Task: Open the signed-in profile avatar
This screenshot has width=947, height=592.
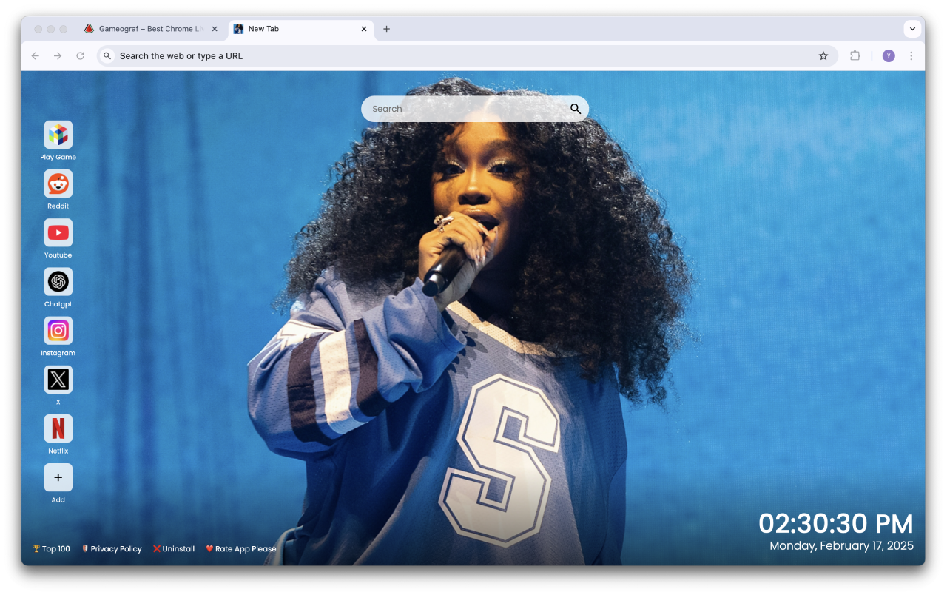Action: click(x=888, y=55)
